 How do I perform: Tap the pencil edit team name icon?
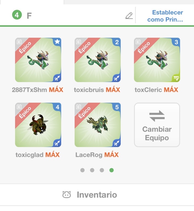click(129, 16)
